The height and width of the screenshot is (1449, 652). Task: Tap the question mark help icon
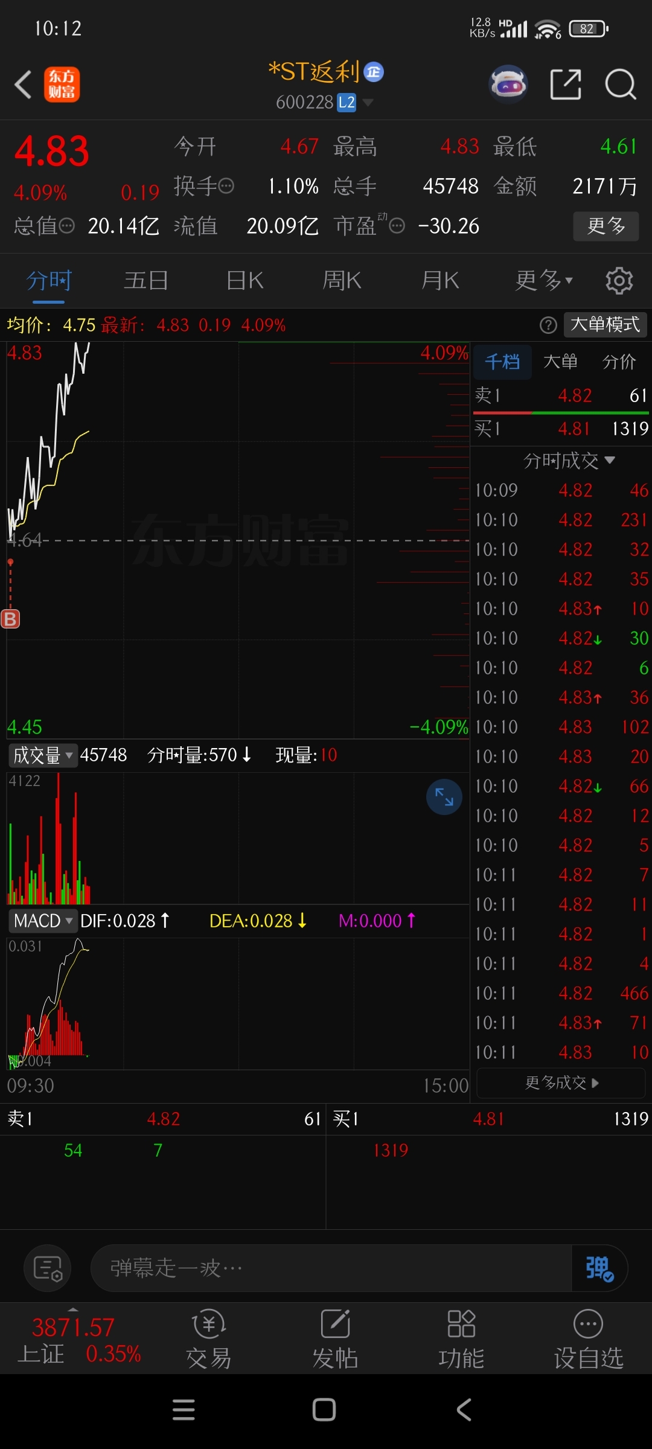point(548,325)
